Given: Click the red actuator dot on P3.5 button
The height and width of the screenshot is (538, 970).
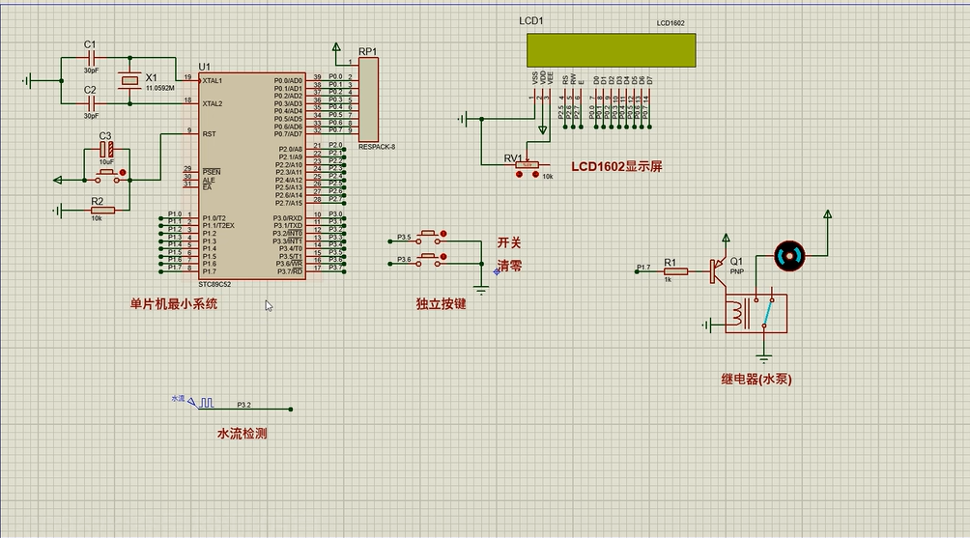Looking at the screenshot, I should pos(443,231).
